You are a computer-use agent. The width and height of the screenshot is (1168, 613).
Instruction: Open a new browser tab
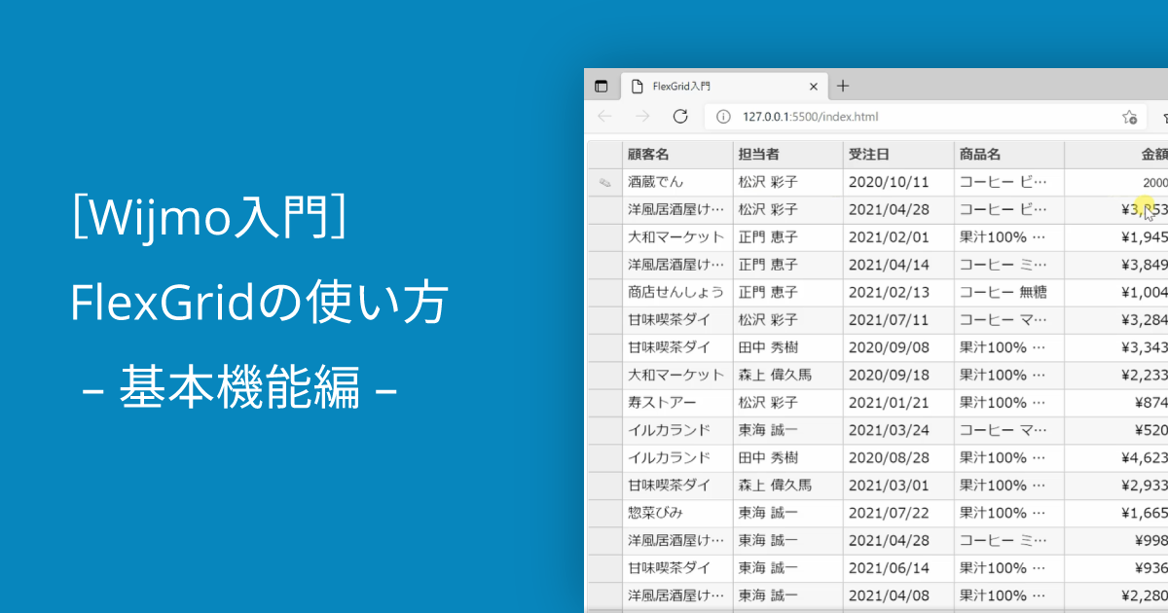843,86
